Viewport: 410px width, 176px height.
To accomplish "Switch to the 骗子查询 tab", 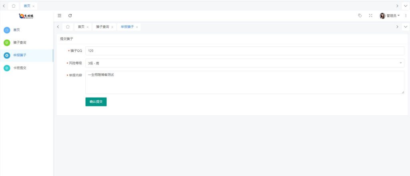I will 102,27.
